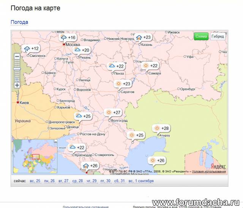Select the 'сейчас' forecast tab

click(20, 181)
